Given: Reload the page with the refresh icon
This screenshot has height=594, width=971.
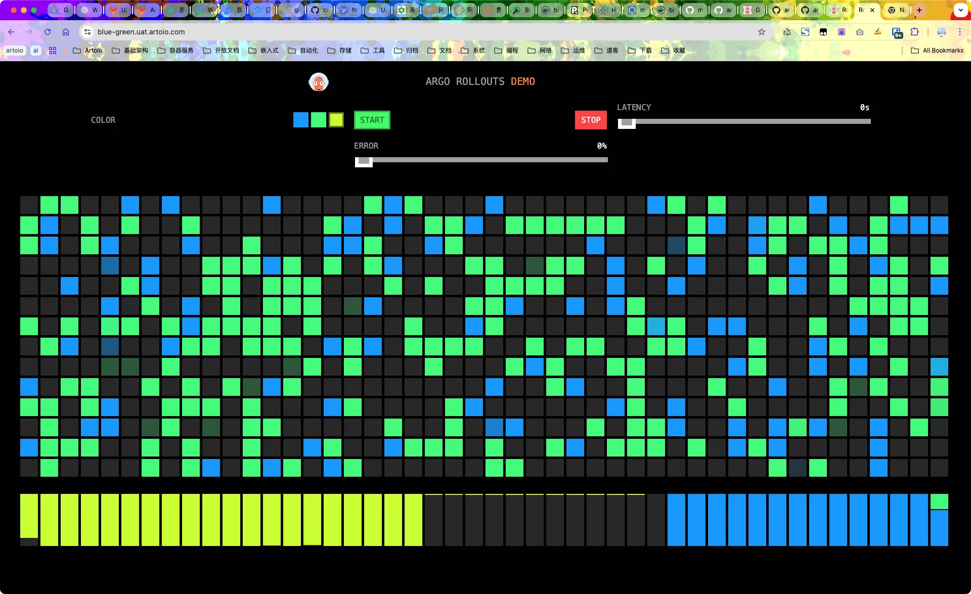Looking at the screenshot, I should (x=48, y=32).
